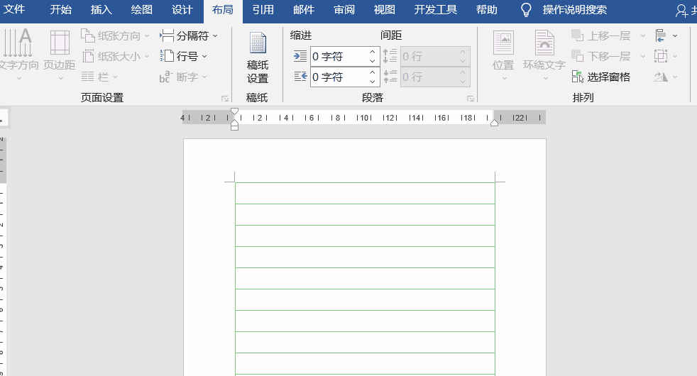This screenshot has width=697, height=376.
Task: Switch to the 视图 tab
Action: click(x=385, y=9)
